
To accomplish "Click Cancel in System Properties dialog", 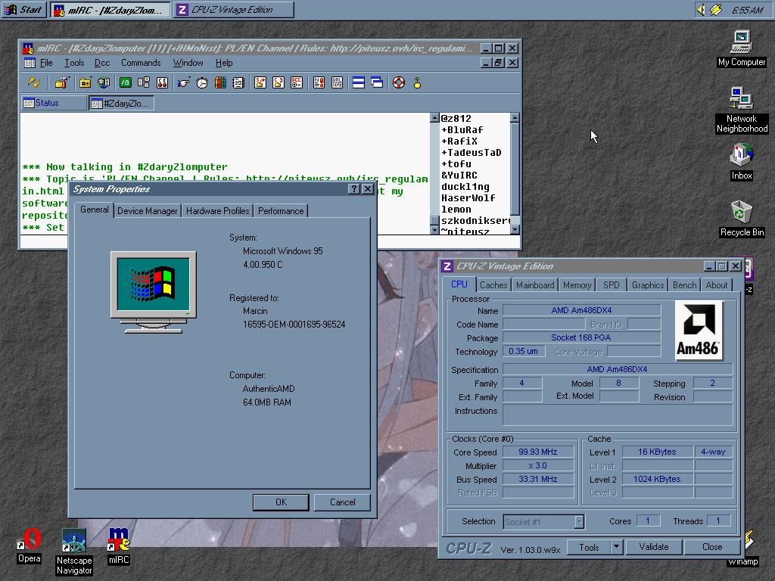I will [342, 502].
